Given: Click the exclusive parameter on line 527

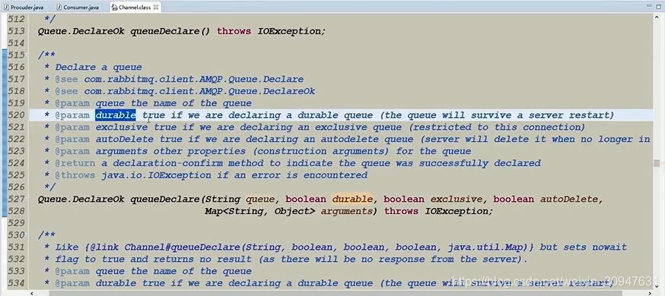Looking at the screenshot, I should [x=457, y=199].
